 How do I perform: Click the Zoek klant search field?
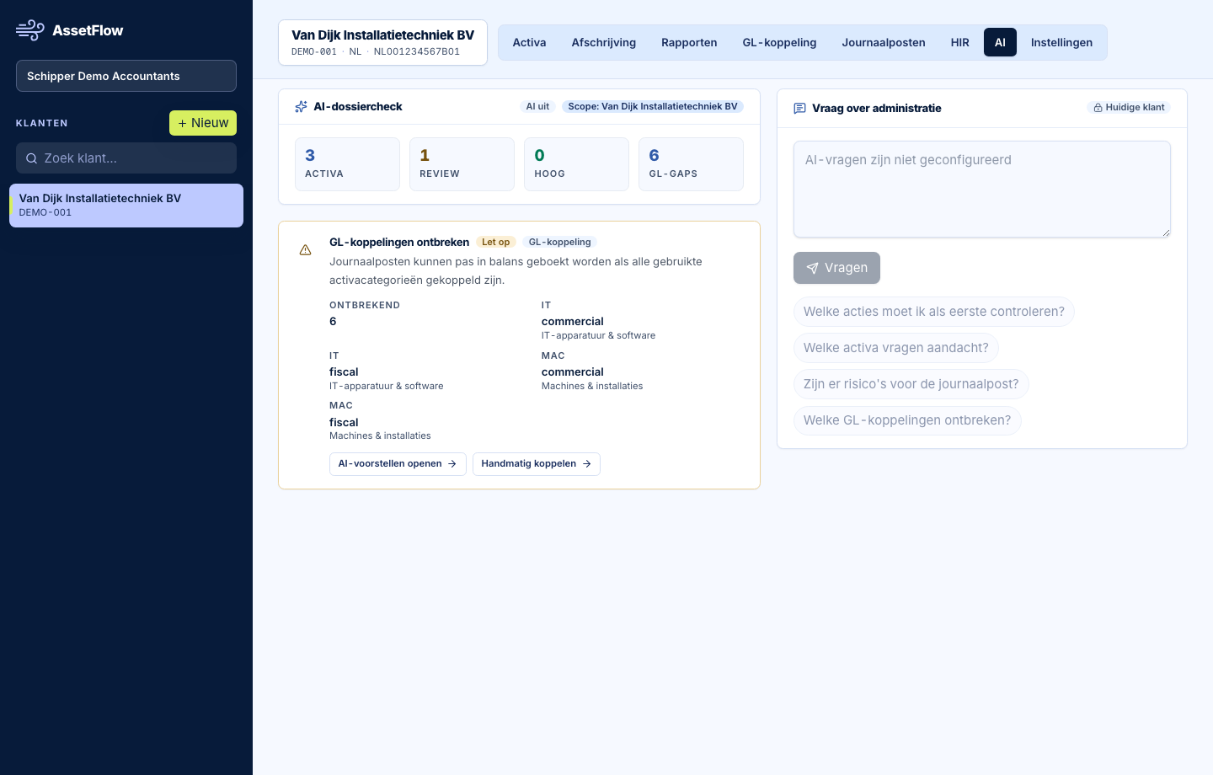pyautogui.click(x=126, y=158)
